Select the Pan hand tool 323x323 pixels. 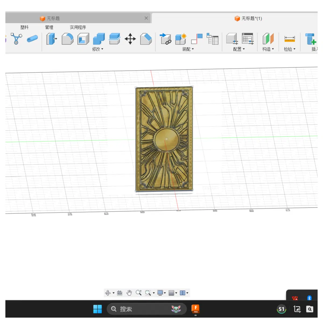click(x=129, y=293)
